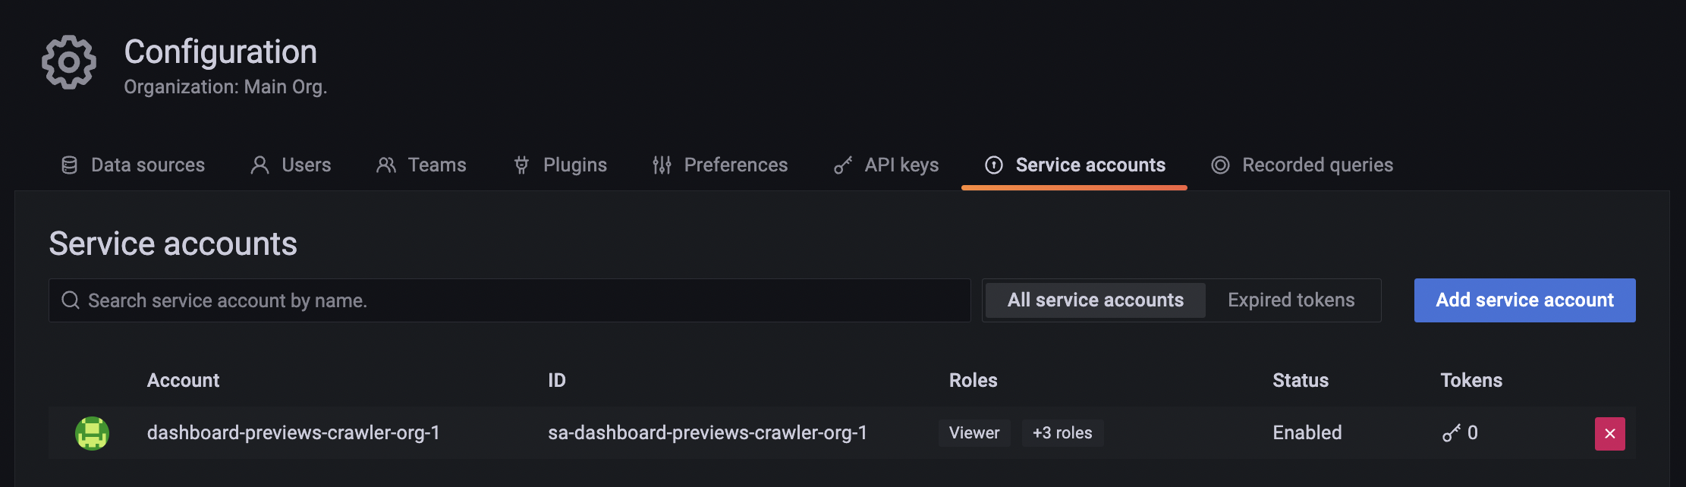Click the token key icon in row
The height and width of the screenshot is (487, 1686).
point(1451,433)
